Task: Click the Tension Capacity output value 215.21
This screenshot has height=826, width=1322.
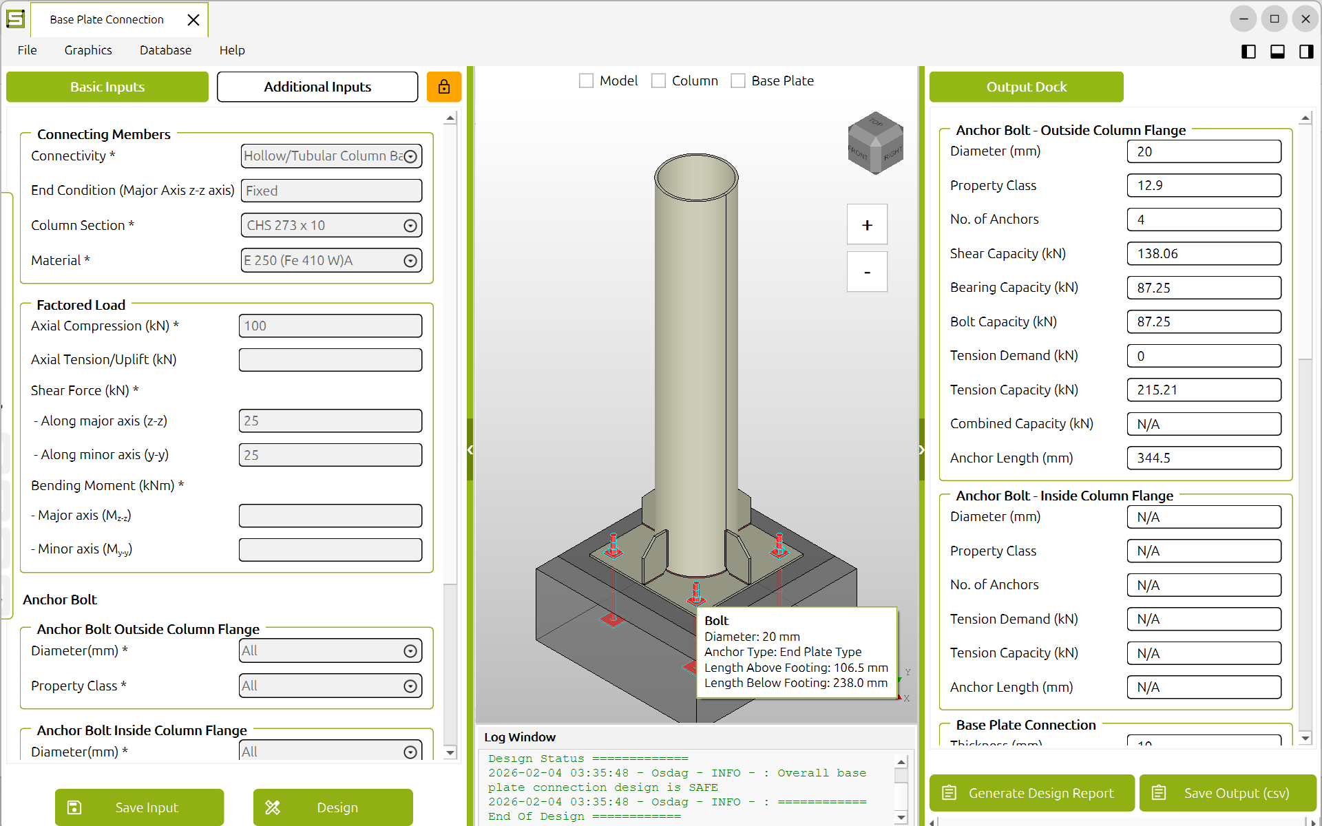Action: tap(1204, 390)
